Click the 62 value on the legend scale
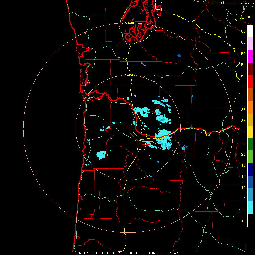The height and width of the screenshot is (255, 255). (243, 42)
